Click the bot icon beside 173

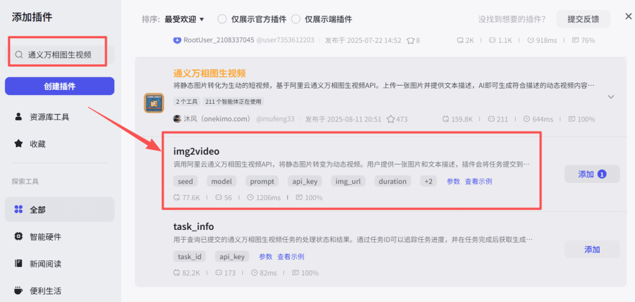(x=219, y=273)
